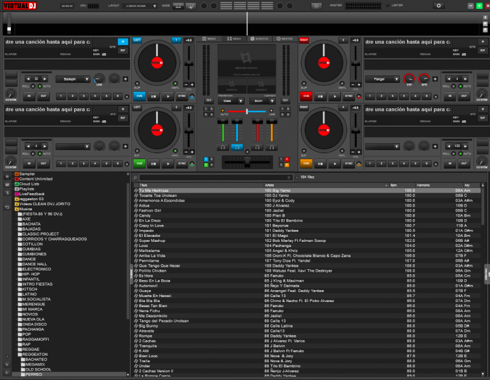
Task: Open the empty effect dropdown on deck 4
Action: click(x=383, y=146)
